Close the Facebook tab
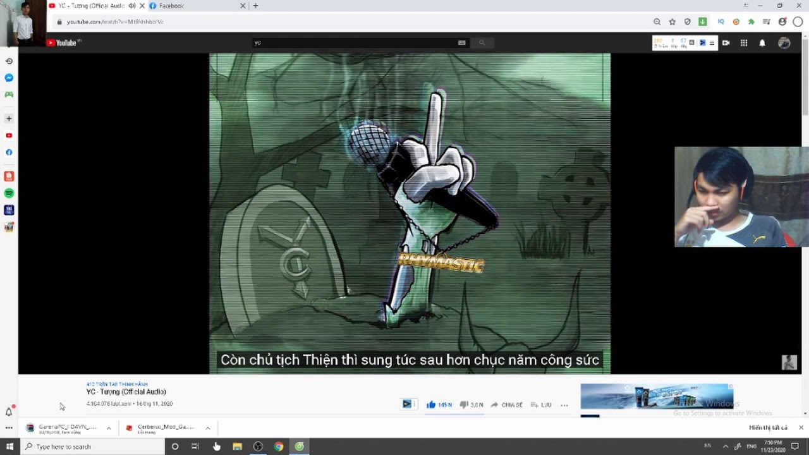 click(x=243, y=6)
